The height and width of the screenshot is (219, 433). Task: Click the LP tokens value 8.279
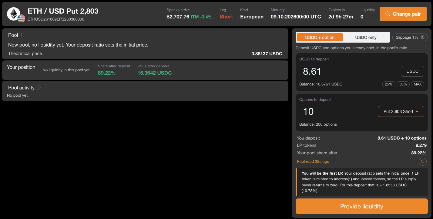point(421,145)
